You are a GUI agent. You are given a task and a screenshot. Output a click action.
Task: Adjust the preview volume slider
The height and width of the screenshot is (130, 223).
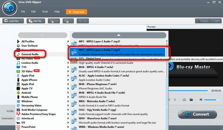coord(212,100)
